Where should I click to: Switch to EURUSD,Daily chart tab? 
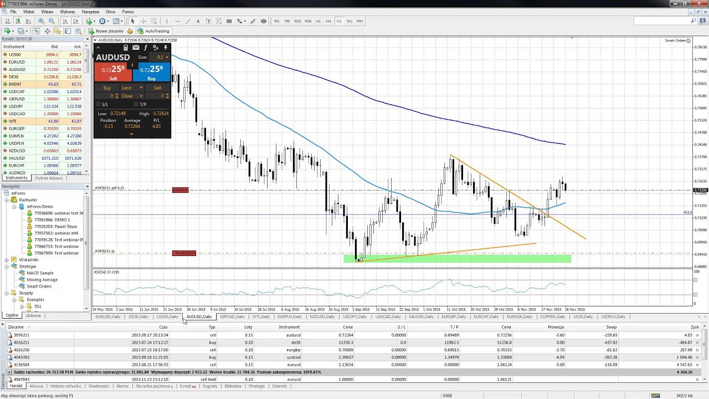107,316
